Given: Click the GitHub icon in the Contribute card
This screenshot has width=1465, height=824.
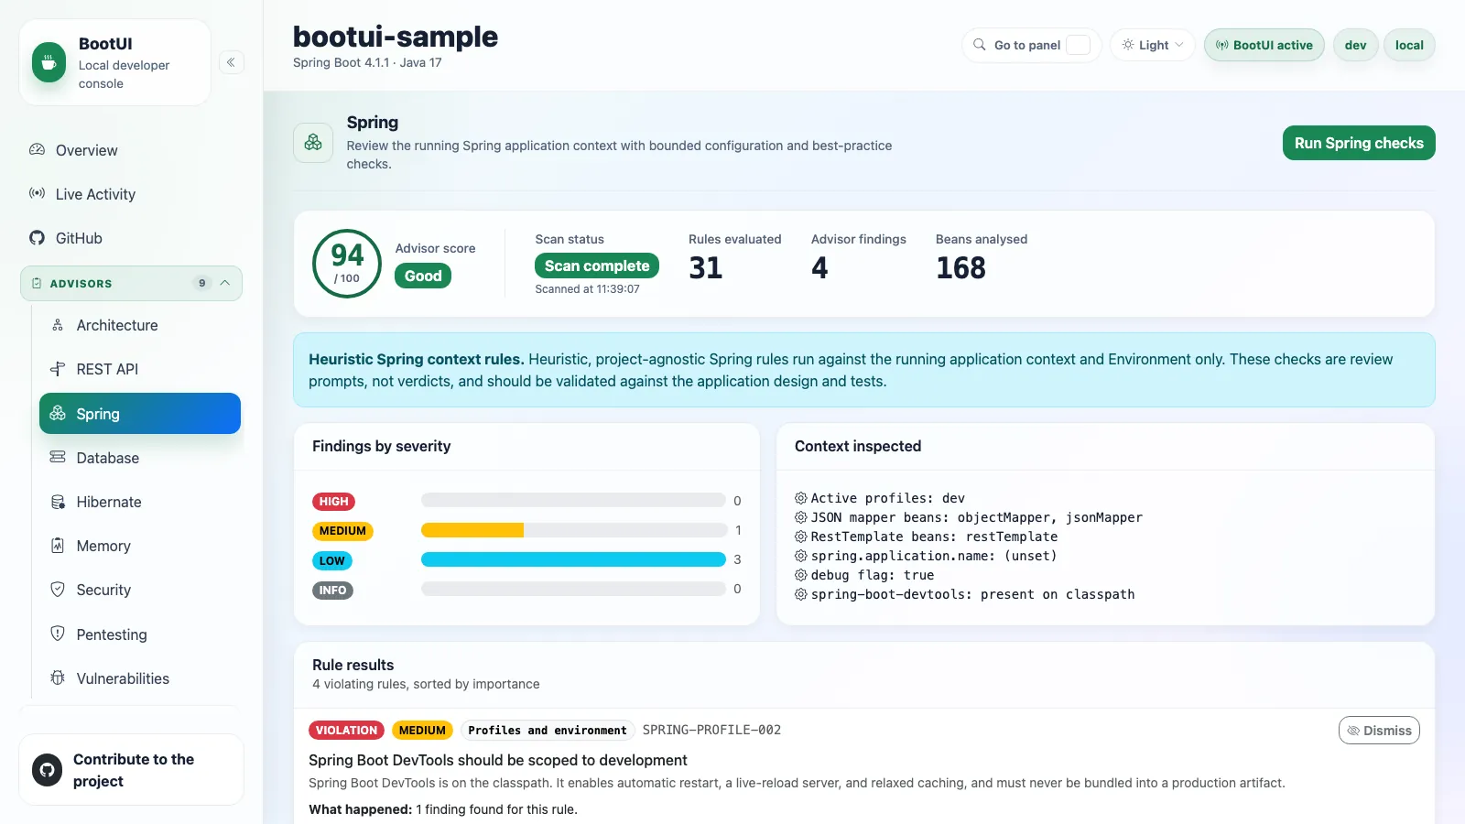Looking at the screenshot, I should click(48, 770).
